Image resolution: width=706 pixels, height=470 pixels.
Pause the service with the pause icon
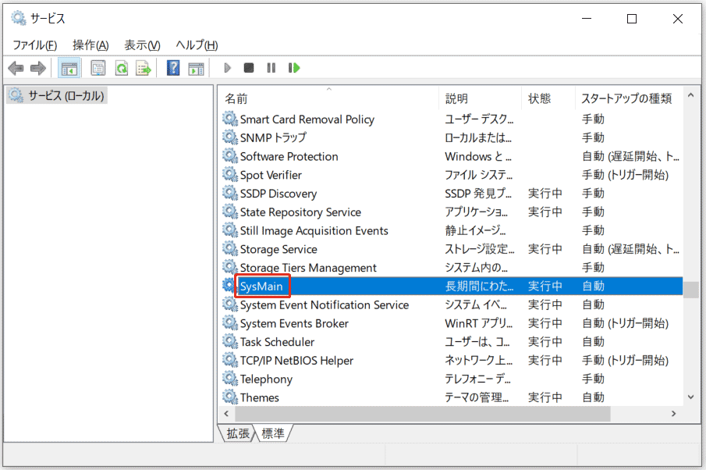pos(271,68)
